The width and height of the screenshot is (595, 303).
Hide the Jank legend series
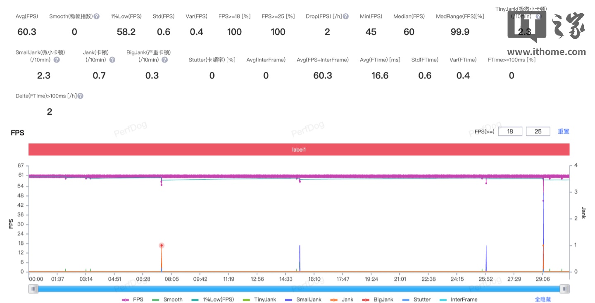tap(342, 299)
